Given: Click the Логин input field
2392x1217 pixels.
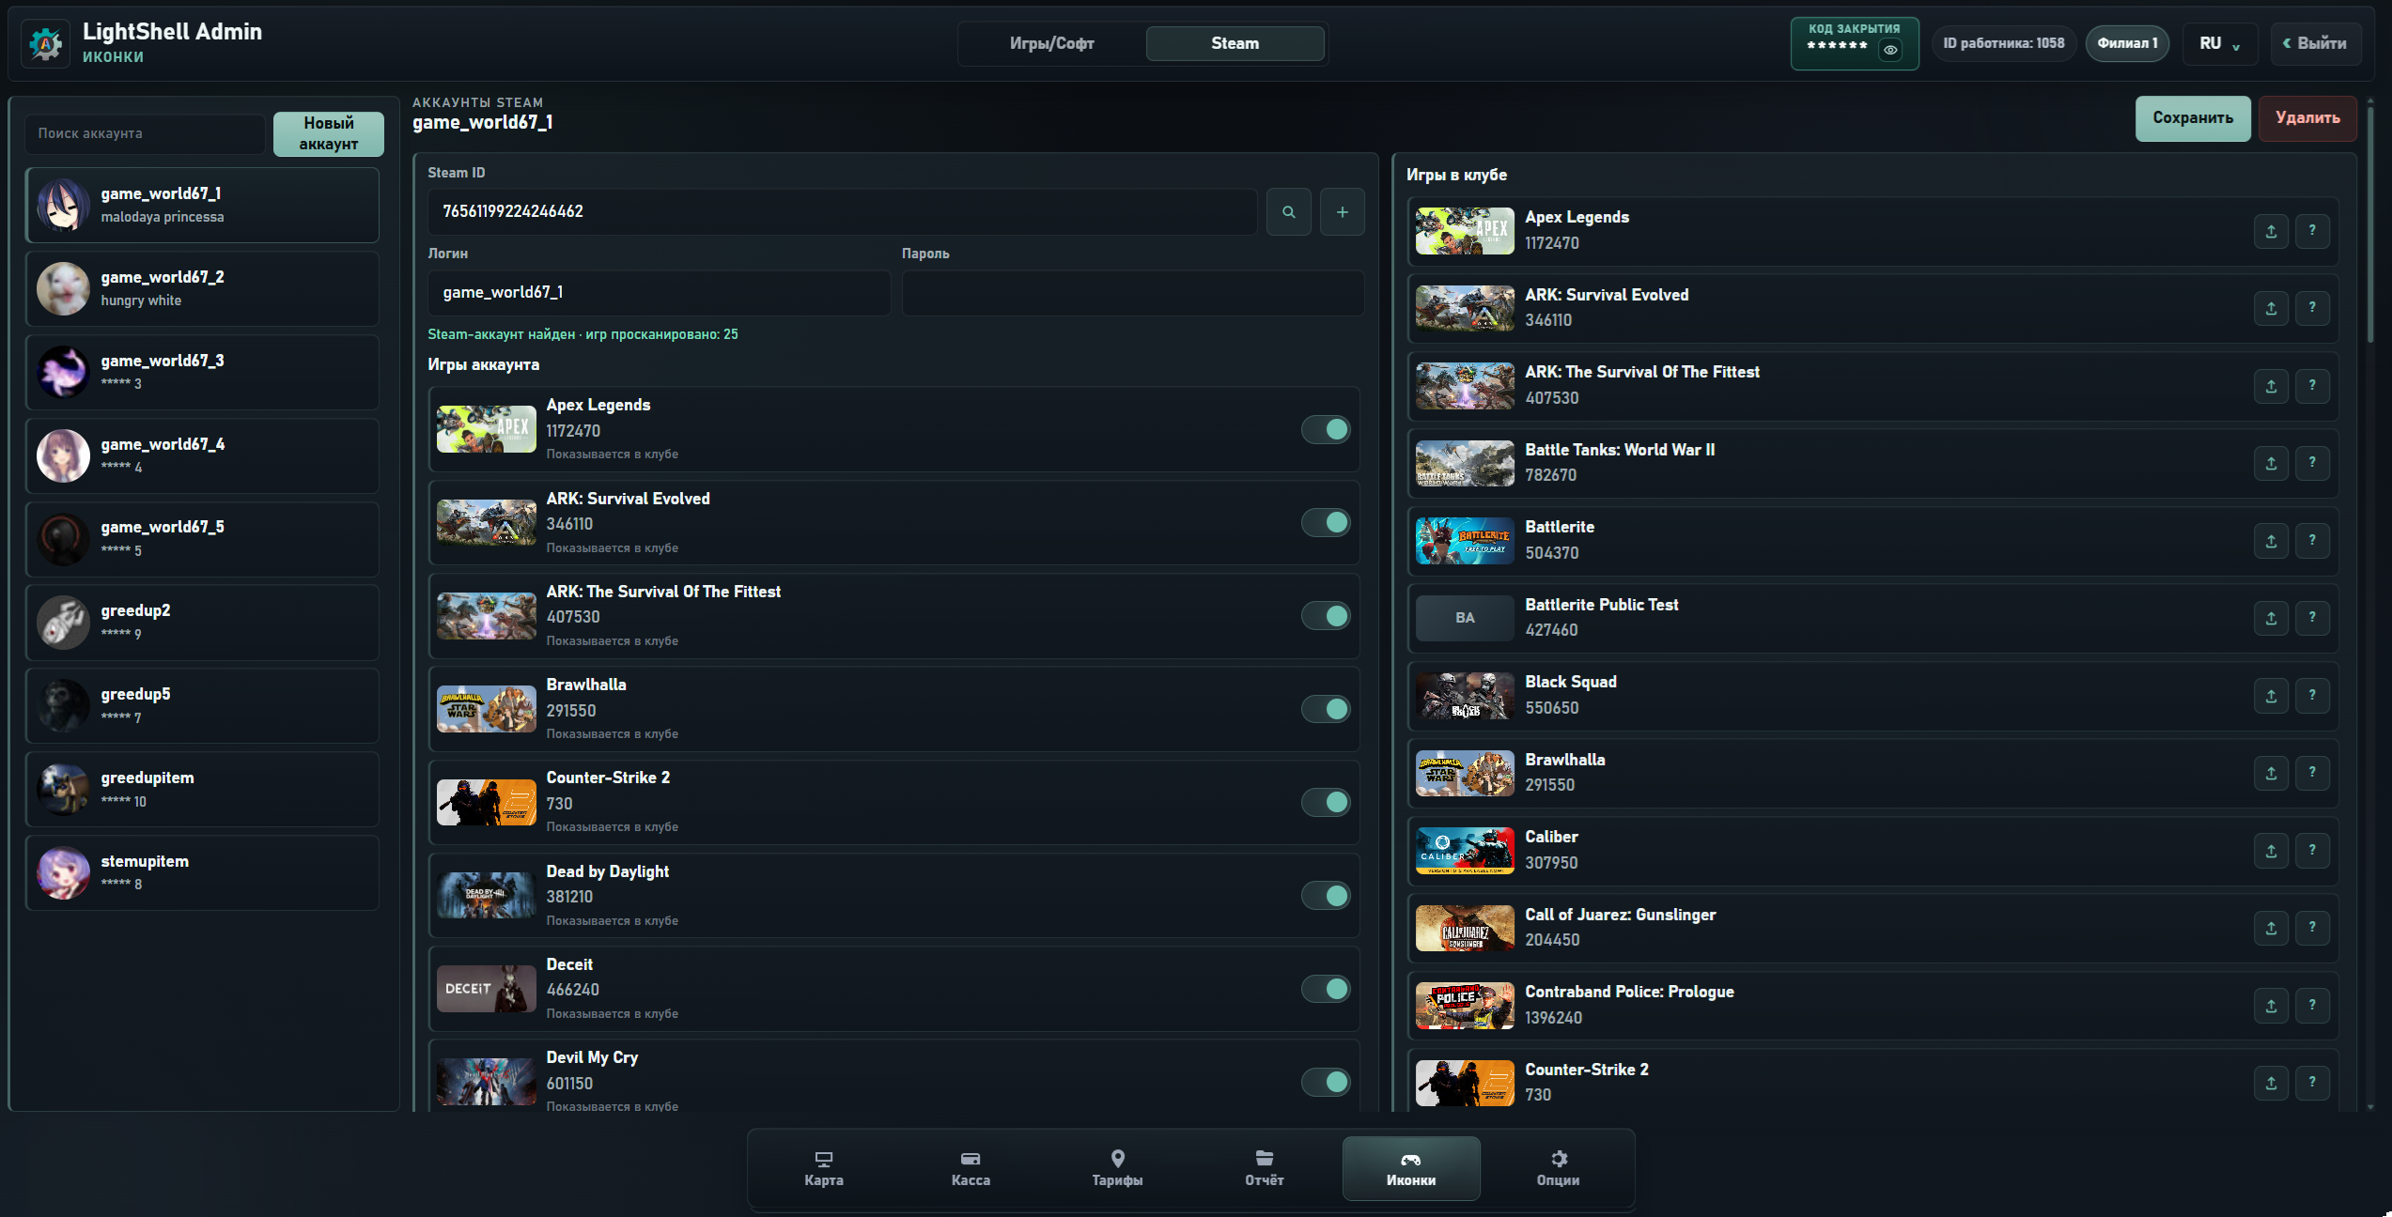Looking at the screenshot, I should click(659, 293).
